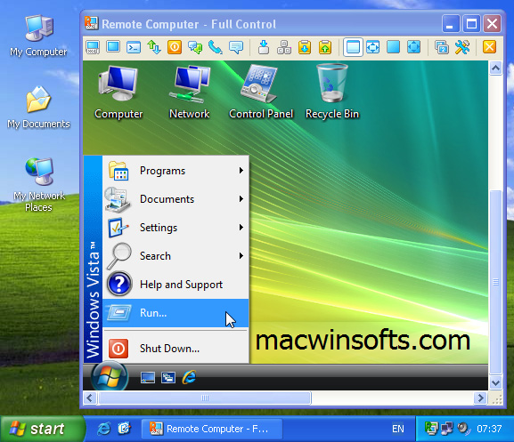514x442 pixels.
Task: Start Voice Chat with phone icon
Action: point(216,47)
